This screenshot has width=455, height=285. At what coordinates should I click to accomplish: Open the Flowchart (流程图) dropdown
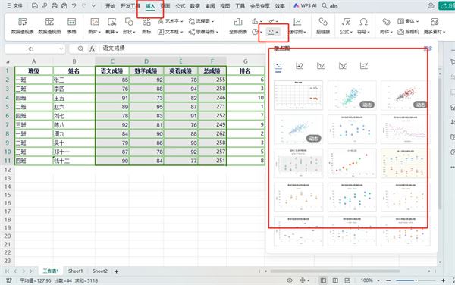pyautogui.click(x=201, y=21)
